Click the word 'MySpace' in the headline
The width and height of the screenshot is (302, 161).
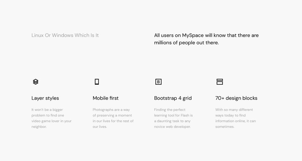coord(193,35)
